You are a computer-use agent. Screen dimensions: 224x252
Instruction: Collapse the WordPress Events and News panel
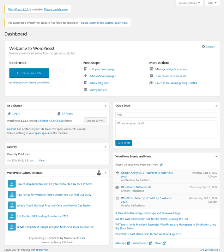click(216, 156)
